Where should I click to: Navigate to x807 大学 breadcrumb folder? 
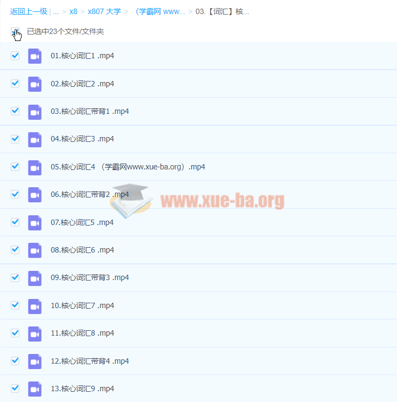click(104, 11)
